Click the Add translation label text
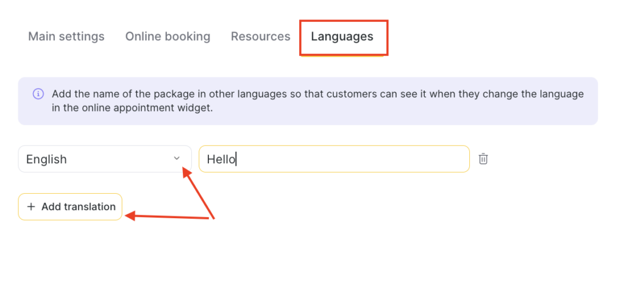The width and height of the screenshot is (624, 281). (x=78, y=207)
